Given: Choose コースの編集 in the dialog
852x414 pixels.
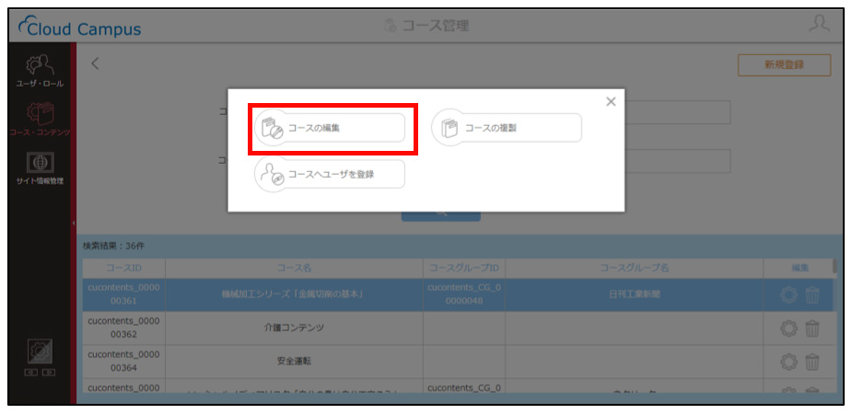Looking at the screenshot, I should pos(330,128).
